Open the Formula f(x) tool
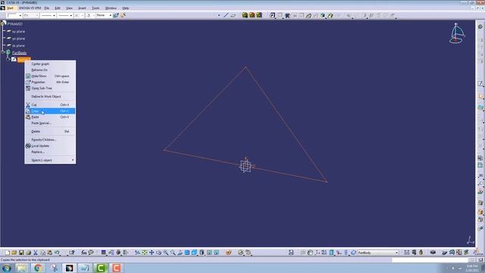The height and width of the screenshot is (273, 485). coord(84,253)
